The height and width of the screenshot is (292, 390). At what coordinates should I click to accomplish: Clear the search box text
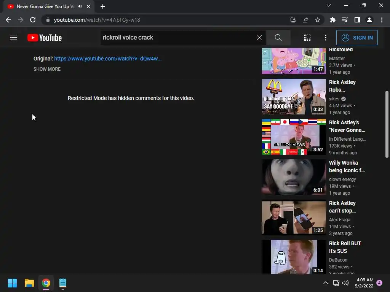[259, 38]
